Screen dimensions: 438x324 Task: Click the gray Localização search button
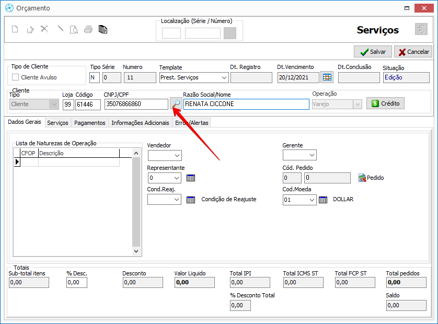[230, 33]
